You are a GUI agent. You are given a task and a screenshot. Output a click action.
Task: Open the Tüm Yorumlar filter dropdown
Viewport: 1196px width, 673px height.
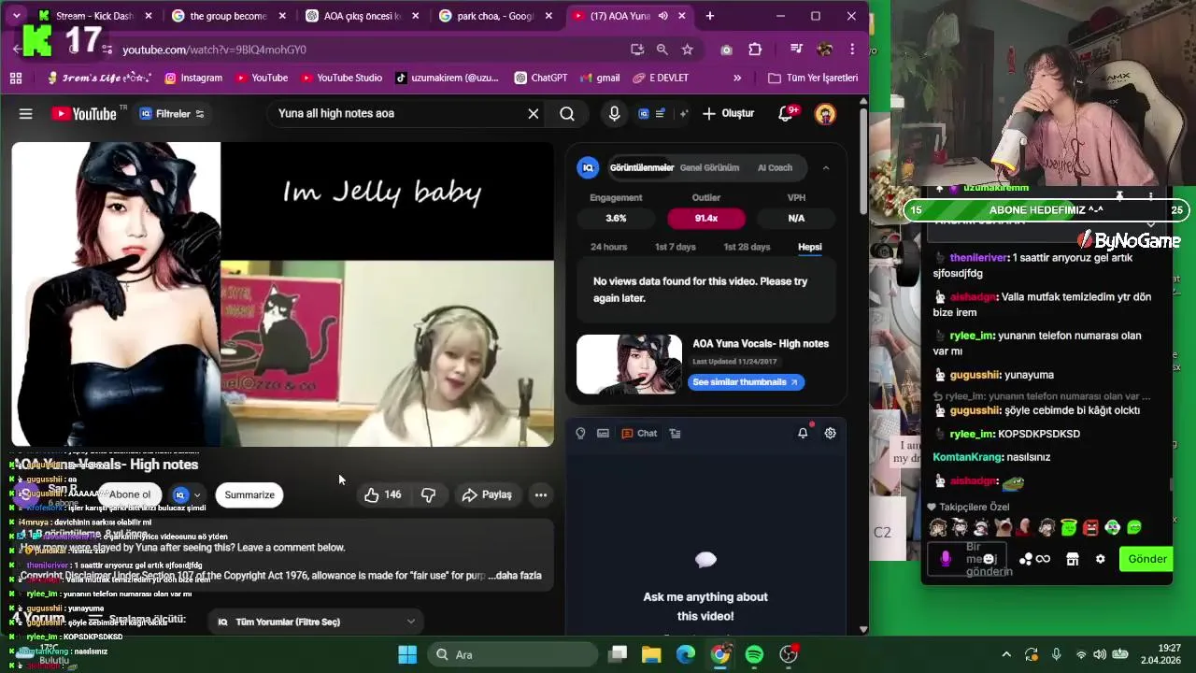coord(316,622)
